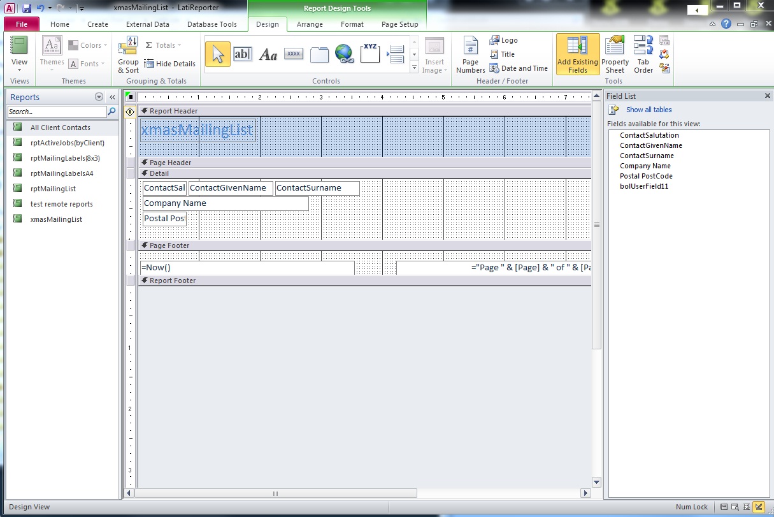This screenshot has width=774, height=517.
Task: Select the Tab Control tool
Action: [319, 55]
